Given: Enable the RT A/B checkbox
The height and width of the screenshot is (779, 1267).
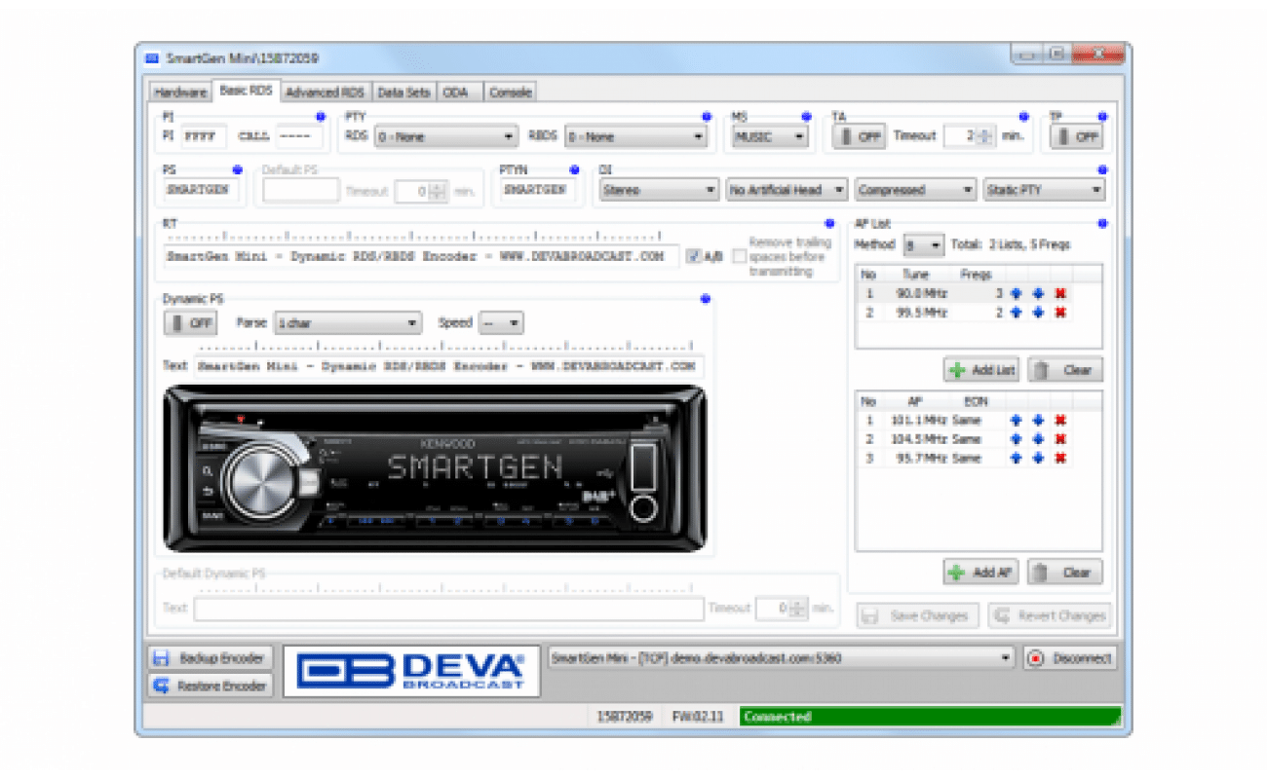Looking at the screenshot, I should point(693,257).
